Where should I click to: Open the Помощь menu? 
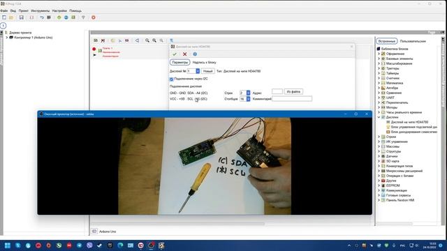point(75,11)
